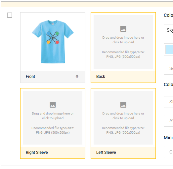173x169 pixels.
Task: Click the field starting with 'Se'
Action: click(168, 69)
